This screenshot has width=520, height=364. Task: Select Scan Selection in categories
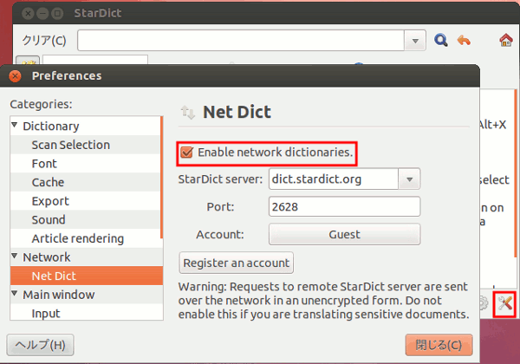70,145
